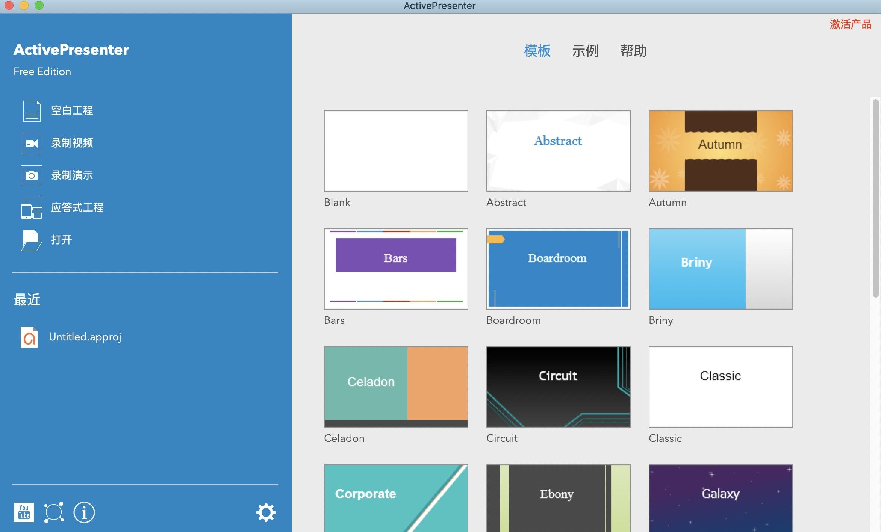Click 打开 to open a project
Image resolution: width=881 pixels, height=532 pixels.
point(62,240)
